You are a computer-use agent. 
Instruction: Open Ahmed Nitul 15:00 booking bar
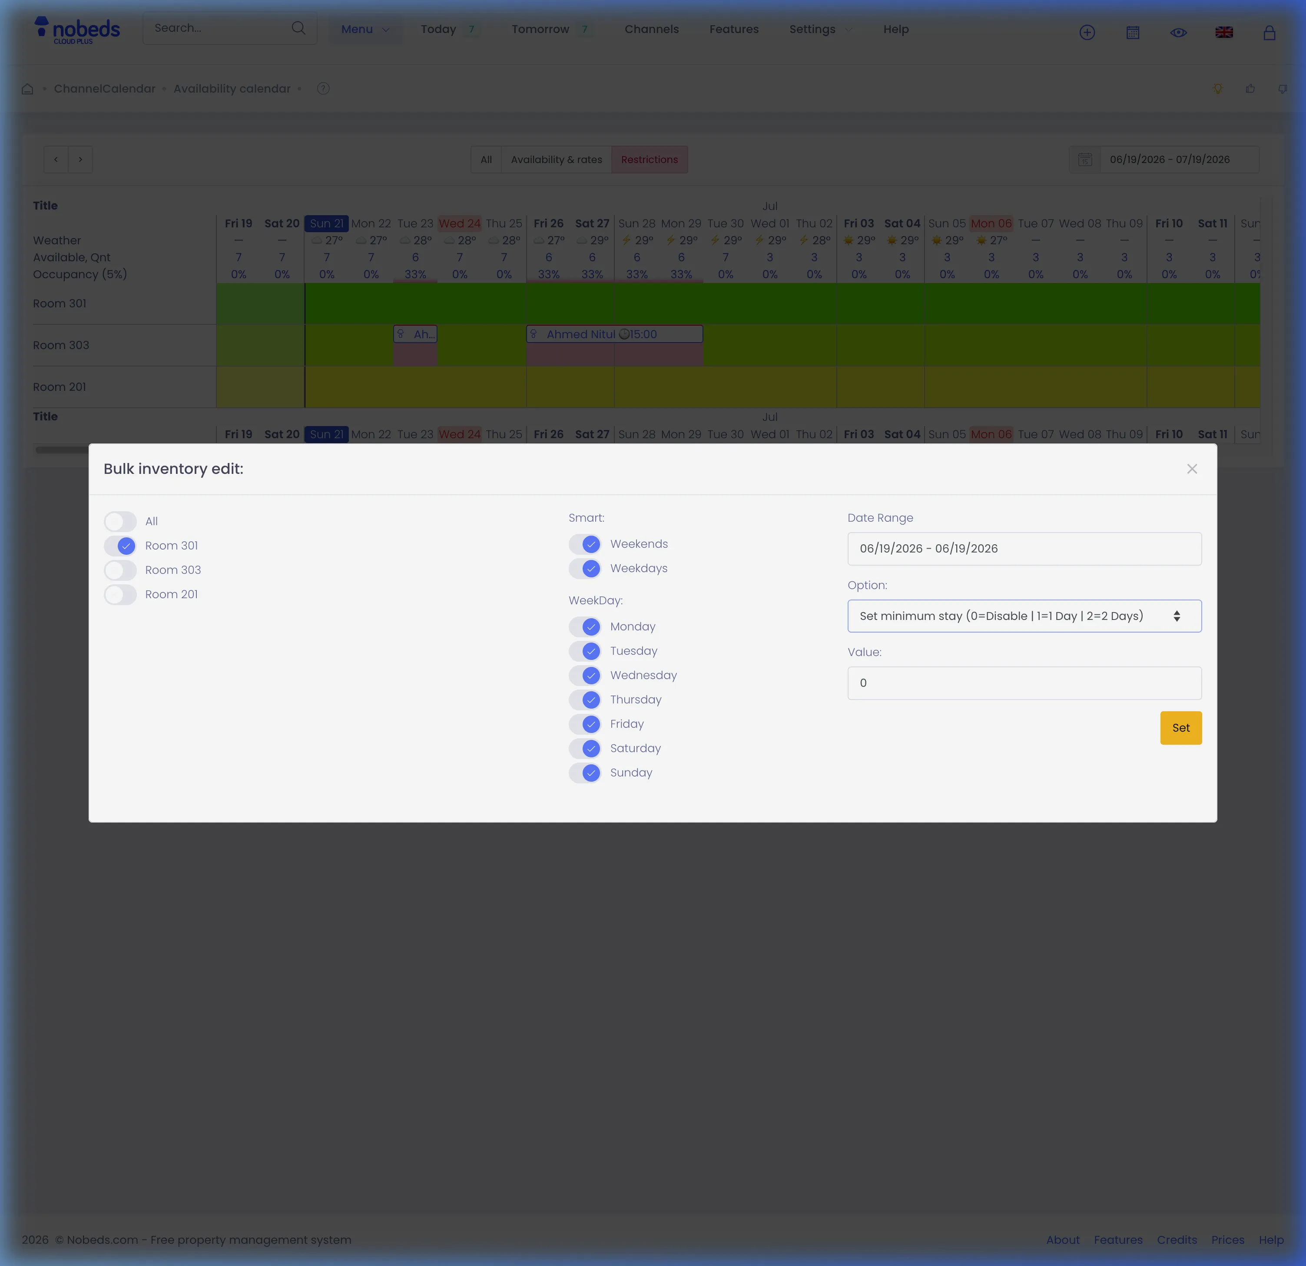pos(614,334)
